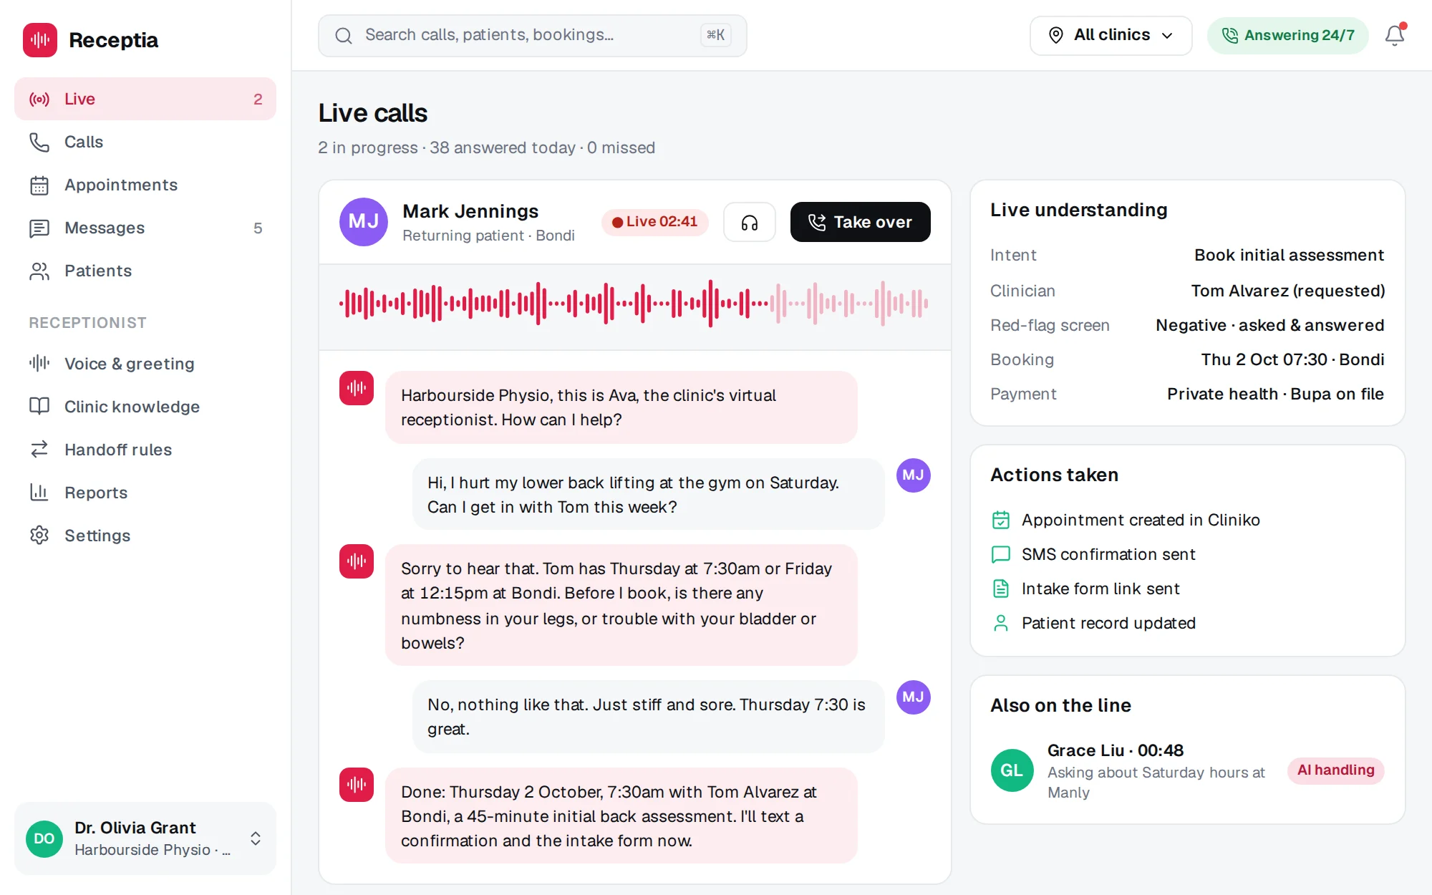Click Ava icon beside greeting message
The image size is (1432, 895).
click(357, 388)
